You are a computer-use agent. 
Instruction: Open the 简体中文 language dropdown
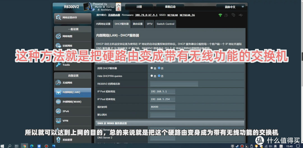pos(231,7)
